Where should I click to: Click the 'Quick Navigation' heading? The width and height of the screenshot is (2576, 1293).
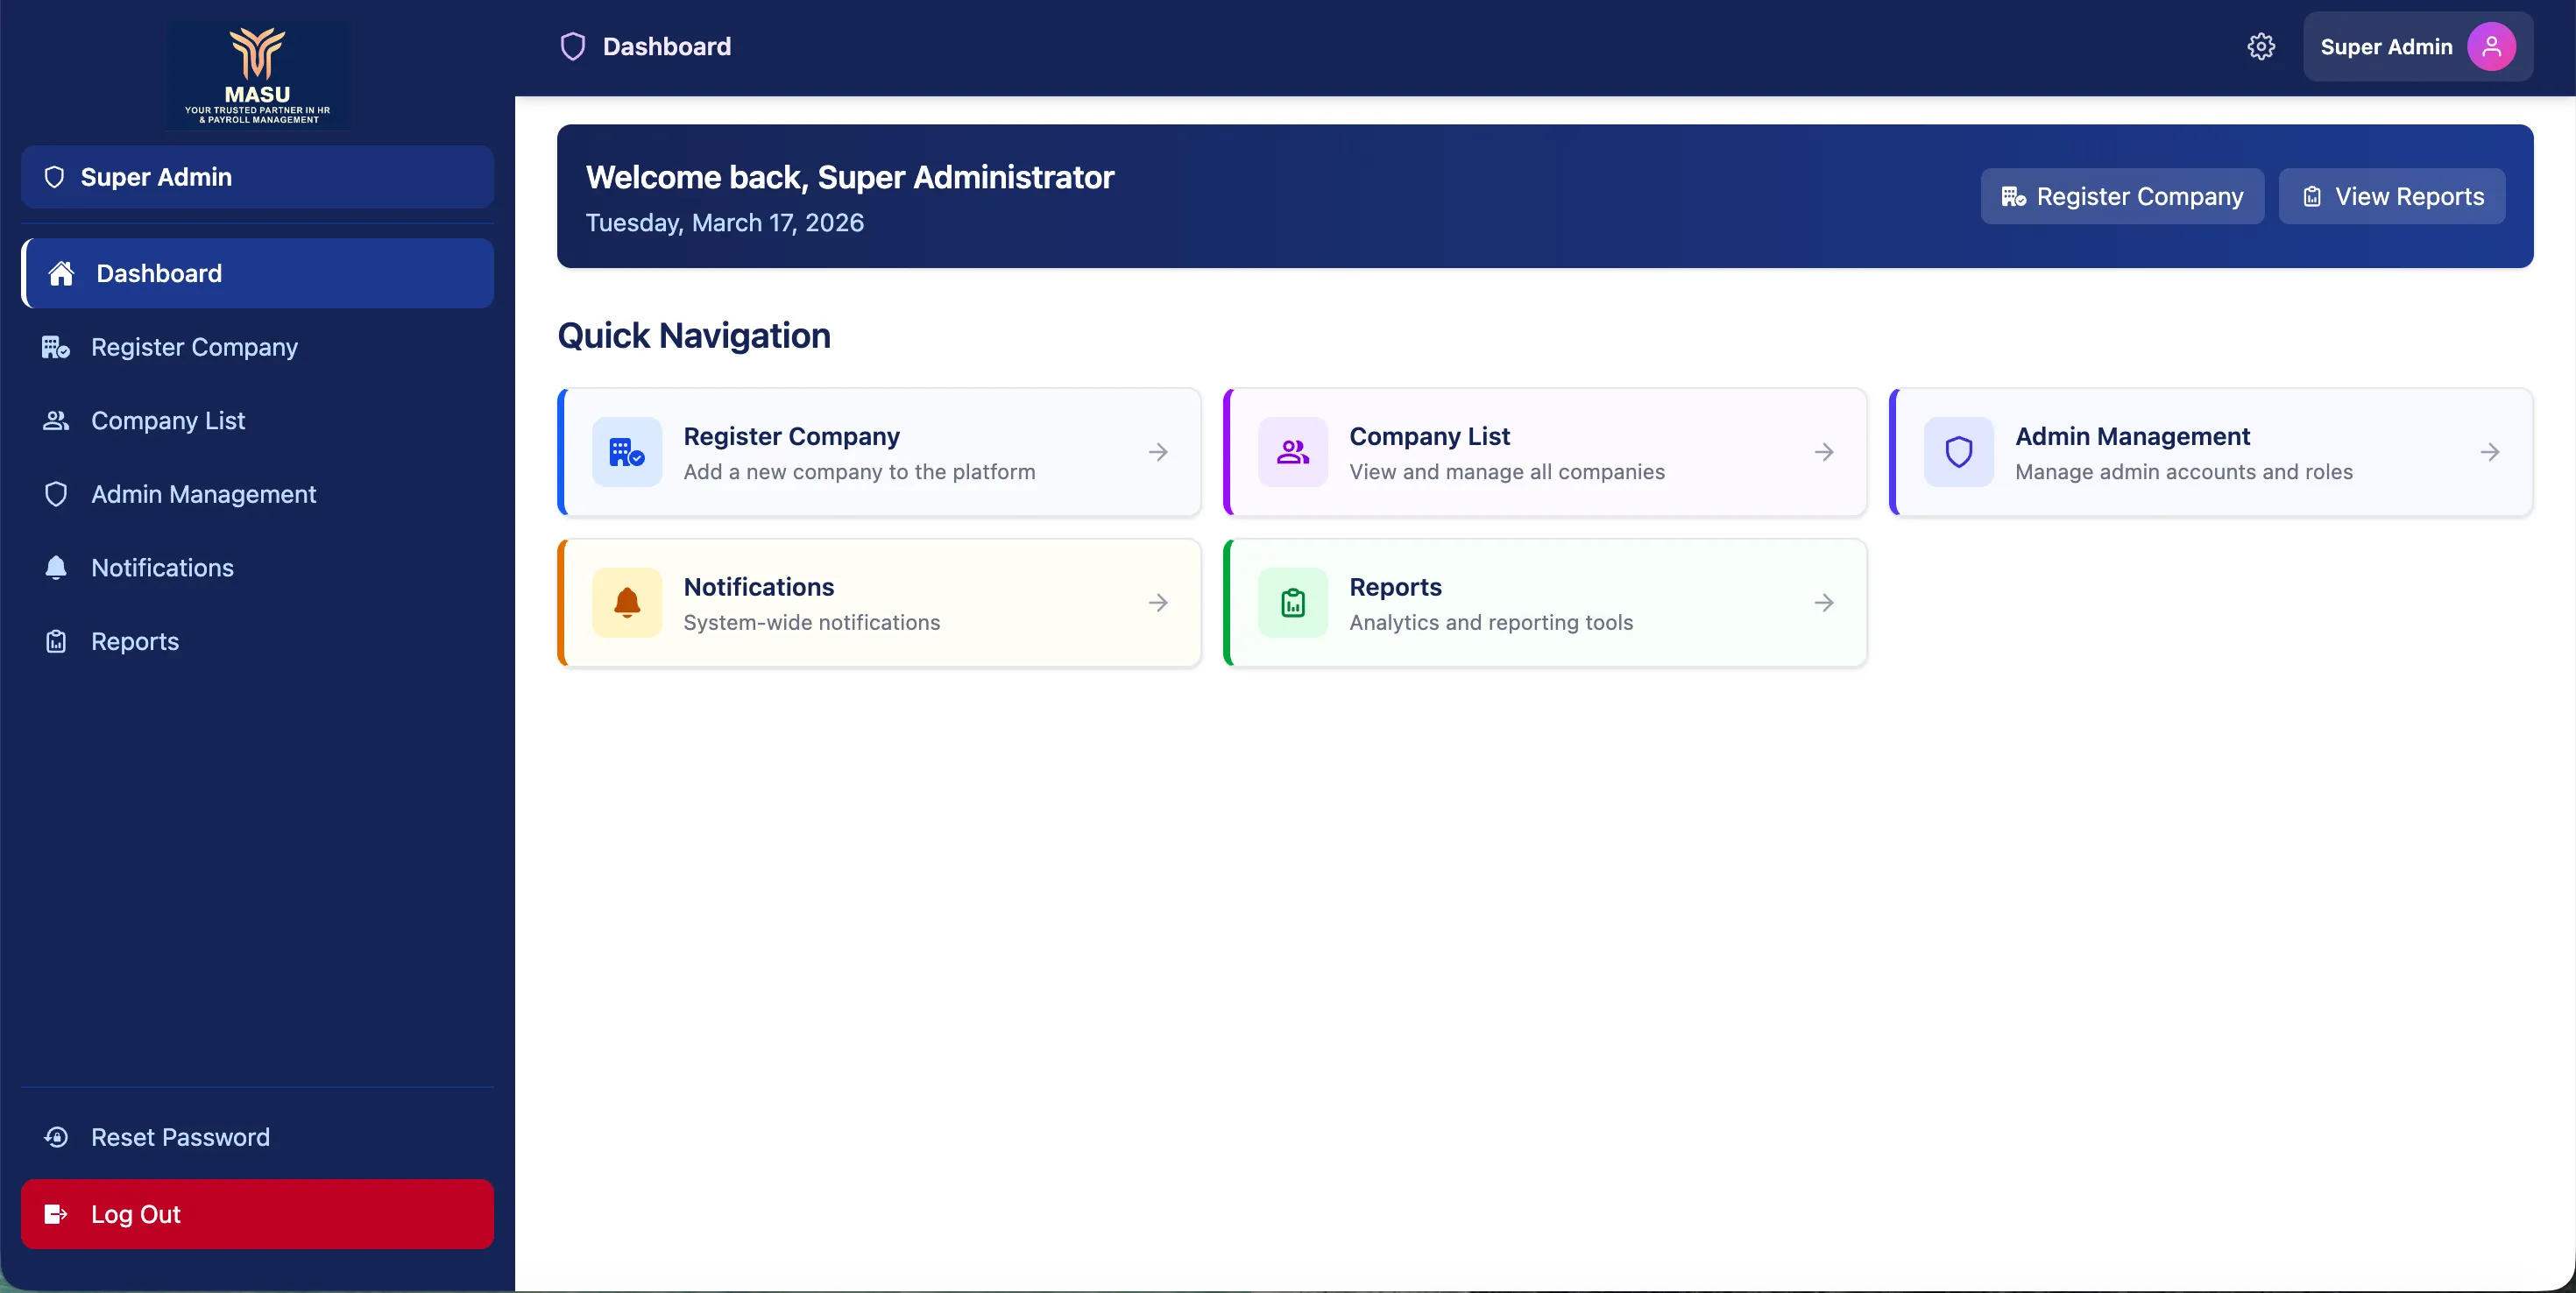pos(693,335)
